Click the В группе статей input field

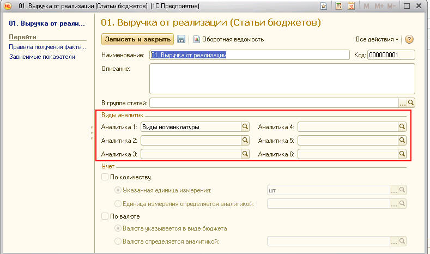pos(274,103)
